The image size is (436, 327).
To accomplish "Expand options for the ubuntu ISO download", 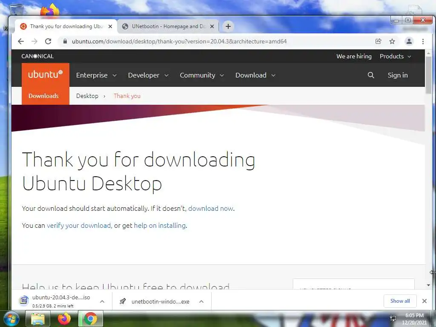I will coord(102,301).
